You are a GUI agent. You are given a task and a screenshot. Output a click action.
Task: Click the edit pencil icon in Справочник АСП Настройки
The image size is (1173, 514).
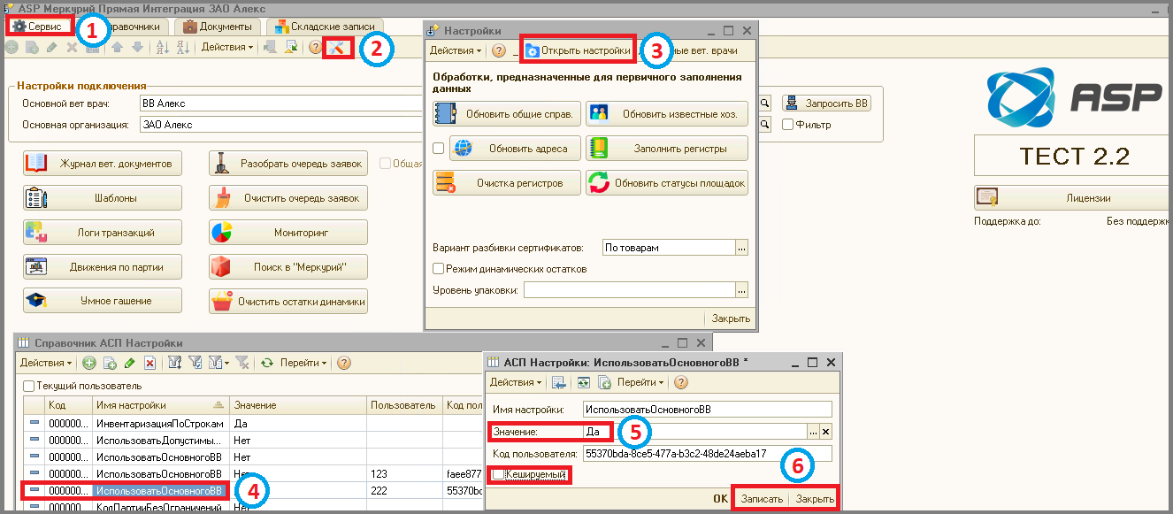130,363
